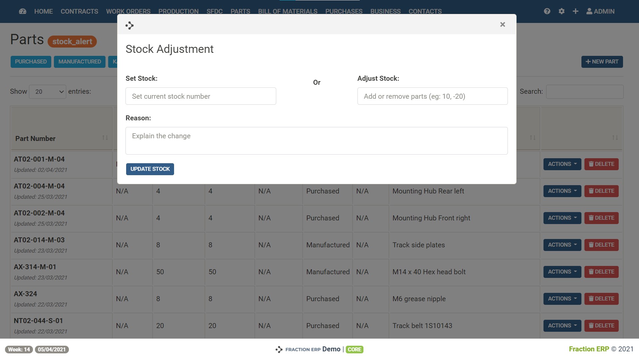
Task: Click the Reason explanation text area
Action: coord(317,141)
